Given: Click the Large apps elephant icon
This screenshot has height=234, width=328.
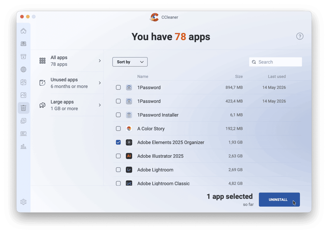Looking at the screenshot, I should pos(42,105).
